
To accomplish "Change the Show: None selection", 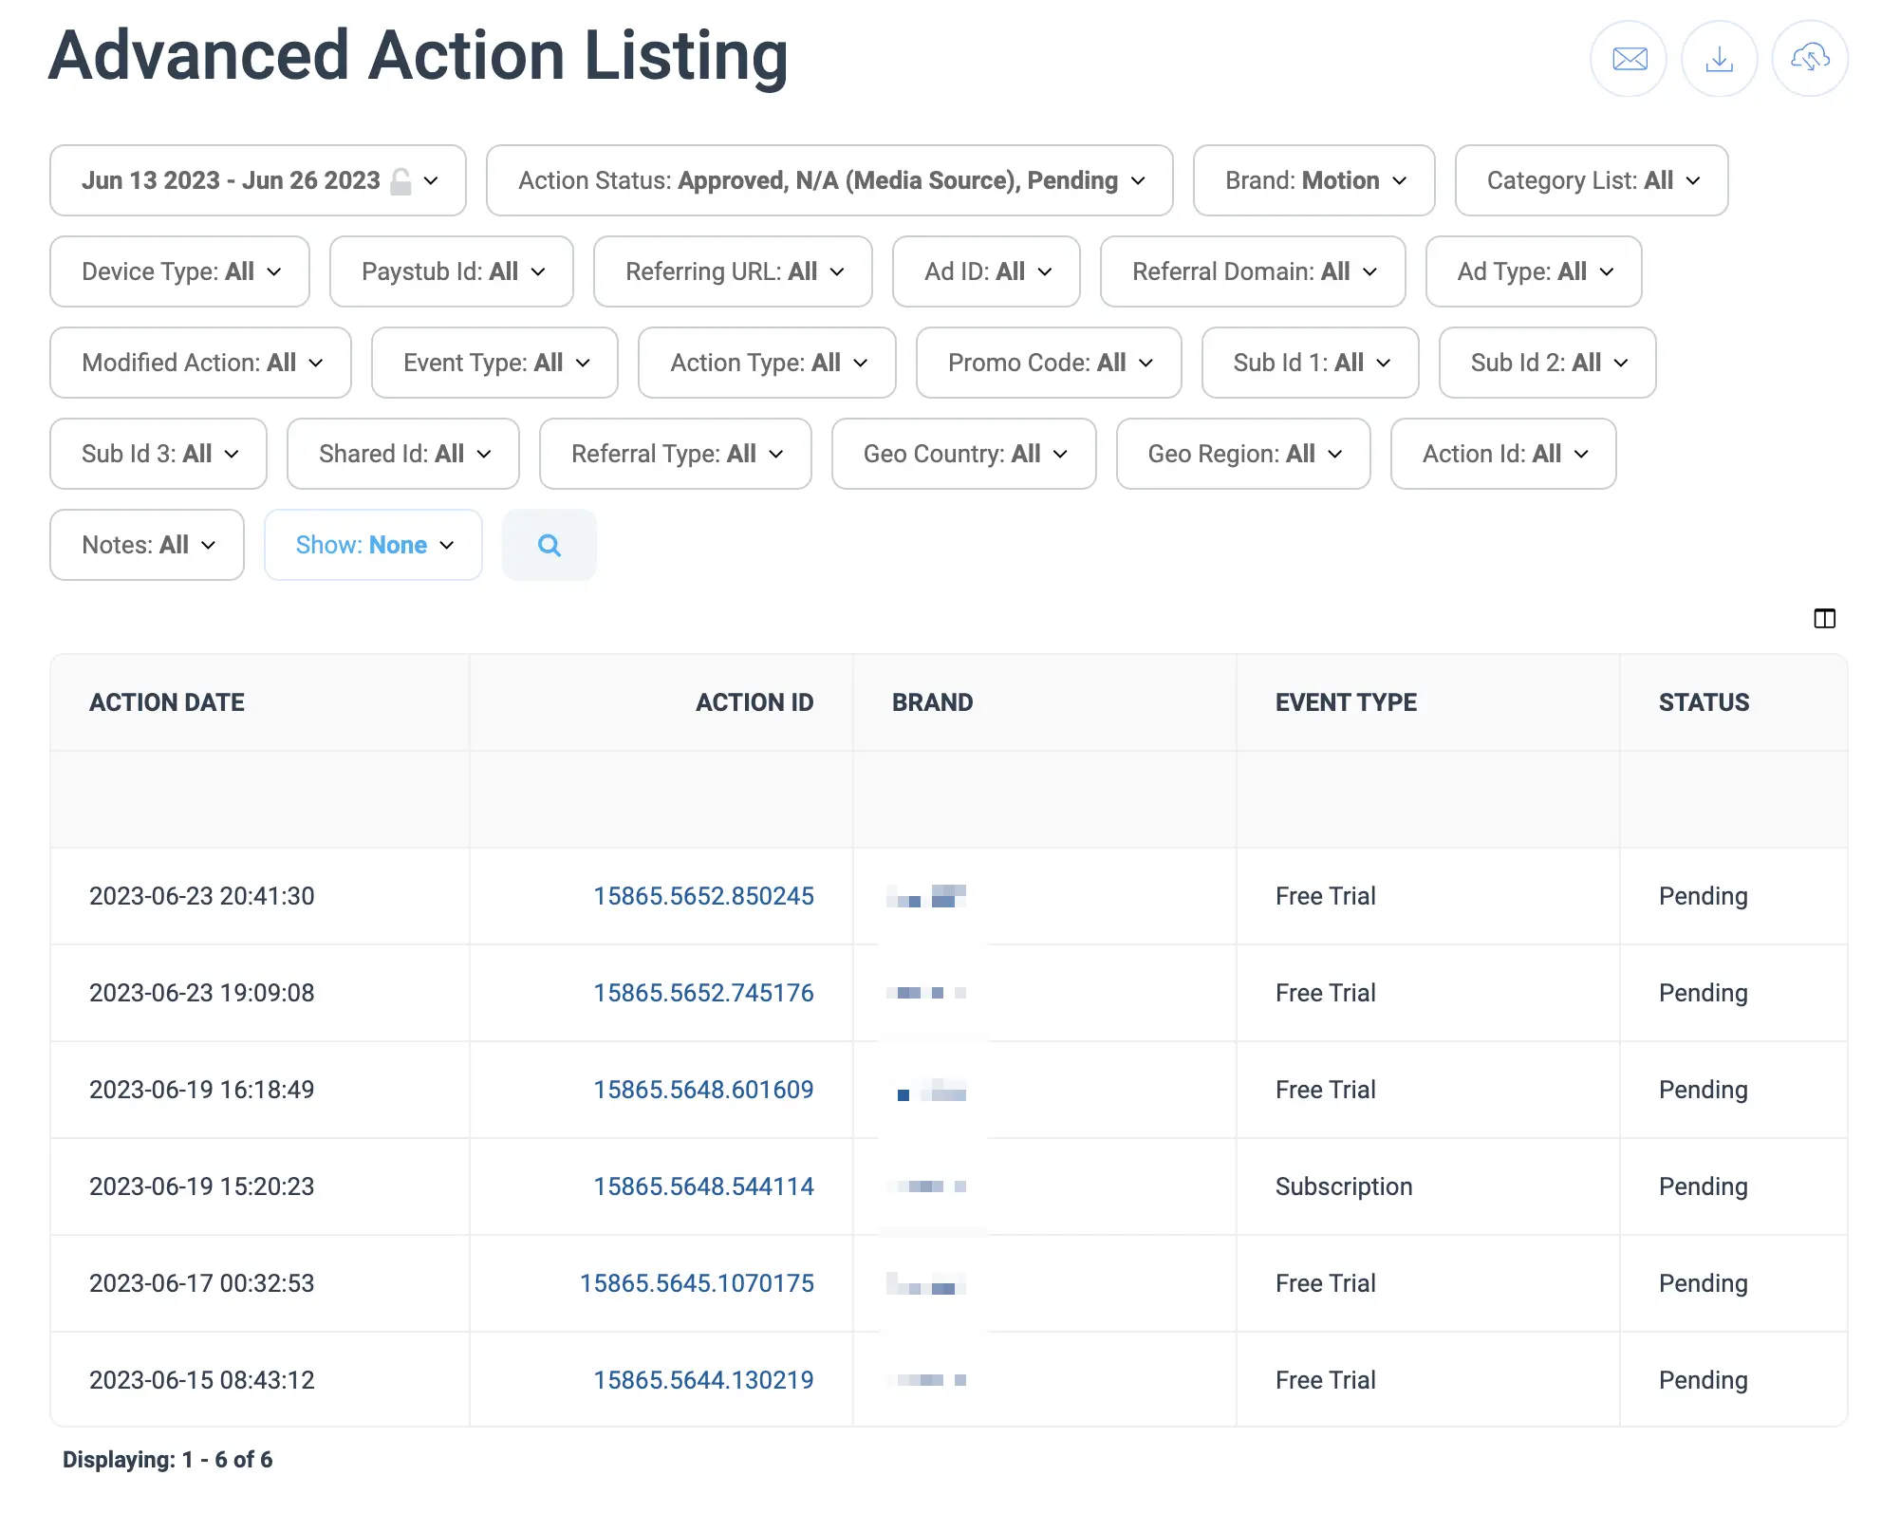I will pyautogui.click(x=372, y=545).
